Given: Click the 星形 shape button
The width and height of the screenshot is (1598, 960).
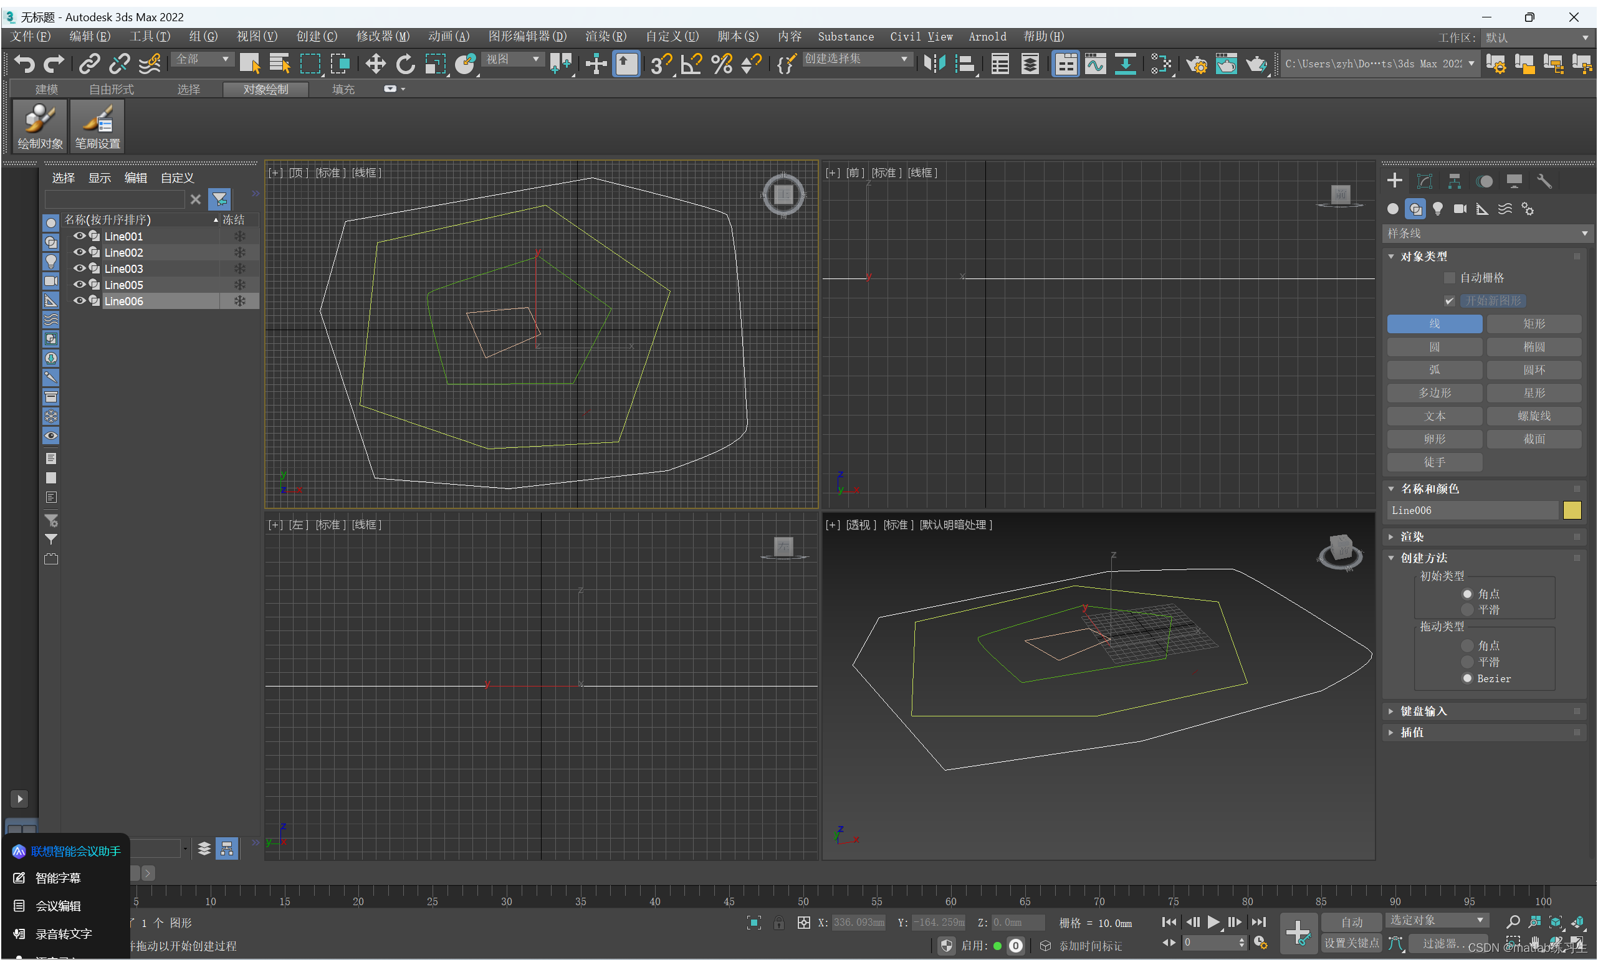Looking at the screenshot, I should coord(1534,393).
